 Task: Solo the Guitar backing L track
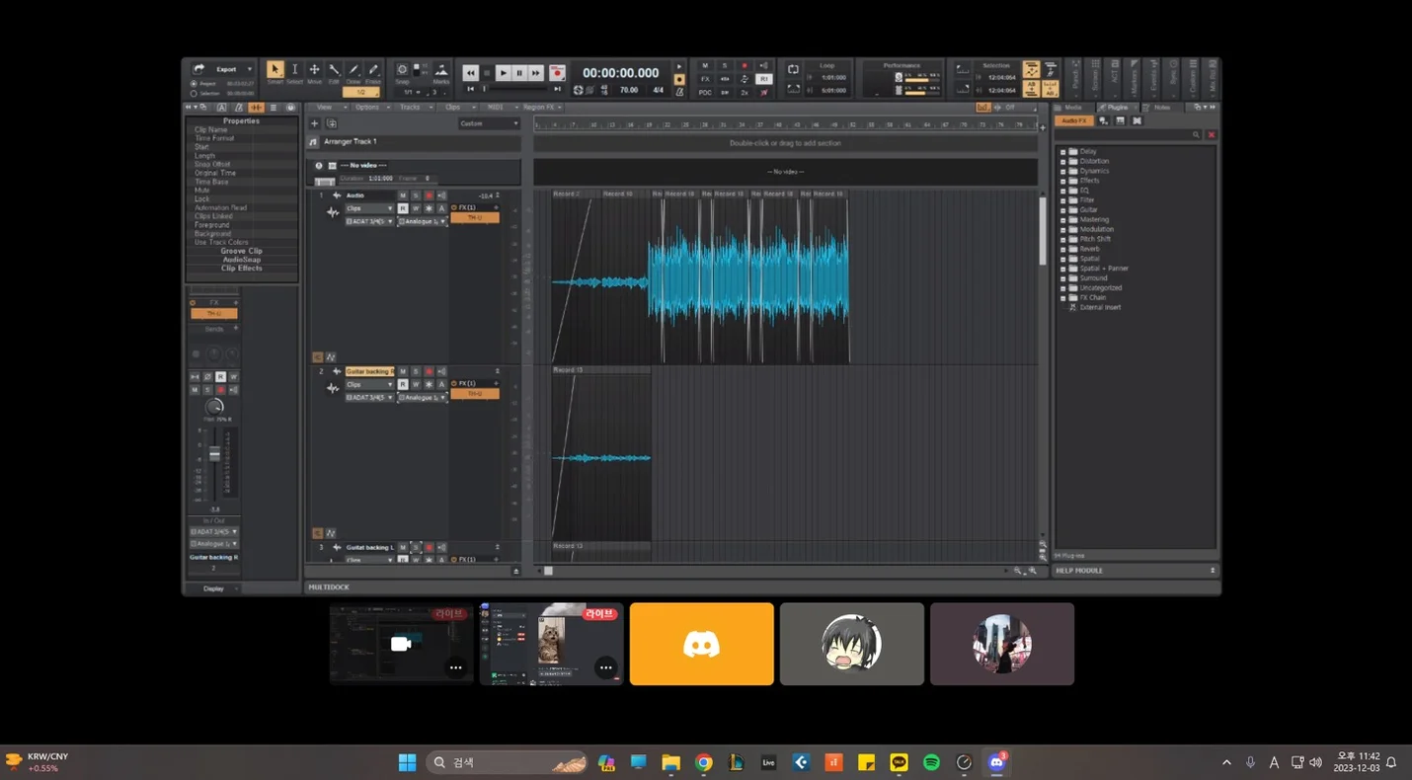(416, 547)
